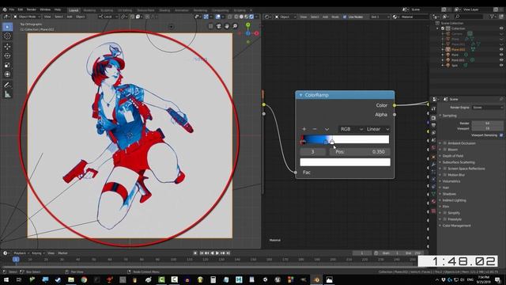
Task: Open the Object Mode dropdown in the 3D viewport
Action: [27, 17]
